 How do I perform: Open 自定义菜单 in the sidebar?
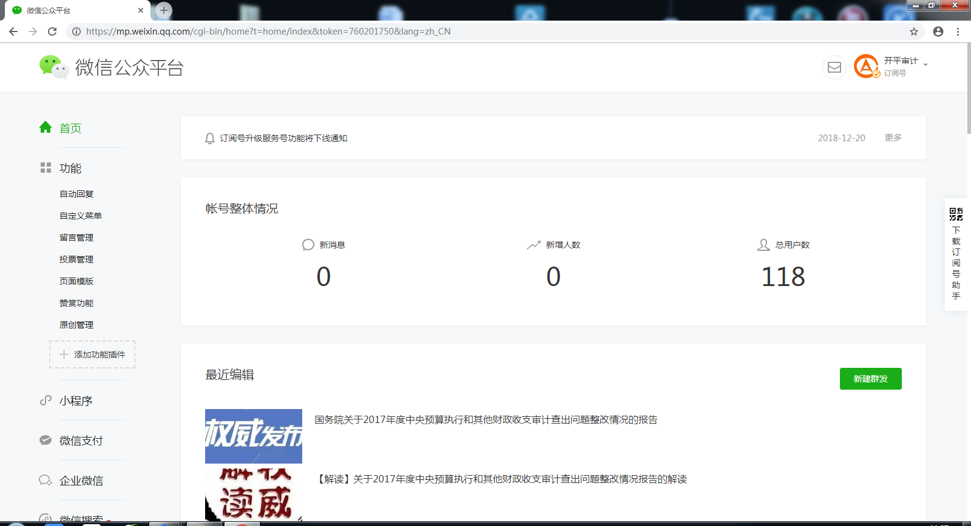tap(81, 216)
